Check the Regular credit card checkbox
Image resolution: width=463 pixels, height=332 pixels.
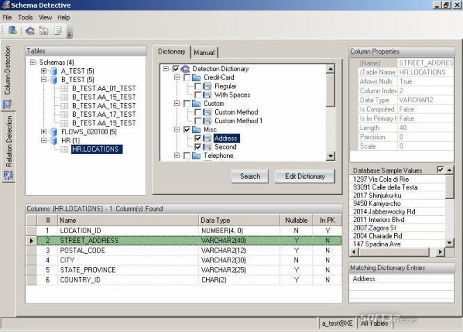pyautogui.click(x=198, y=86)
